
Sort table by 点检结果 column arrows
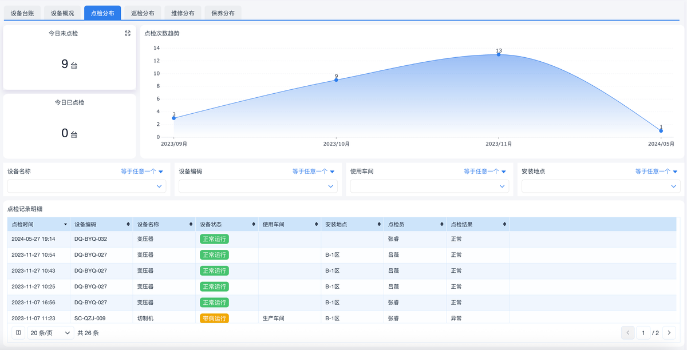tap(504, 225)
